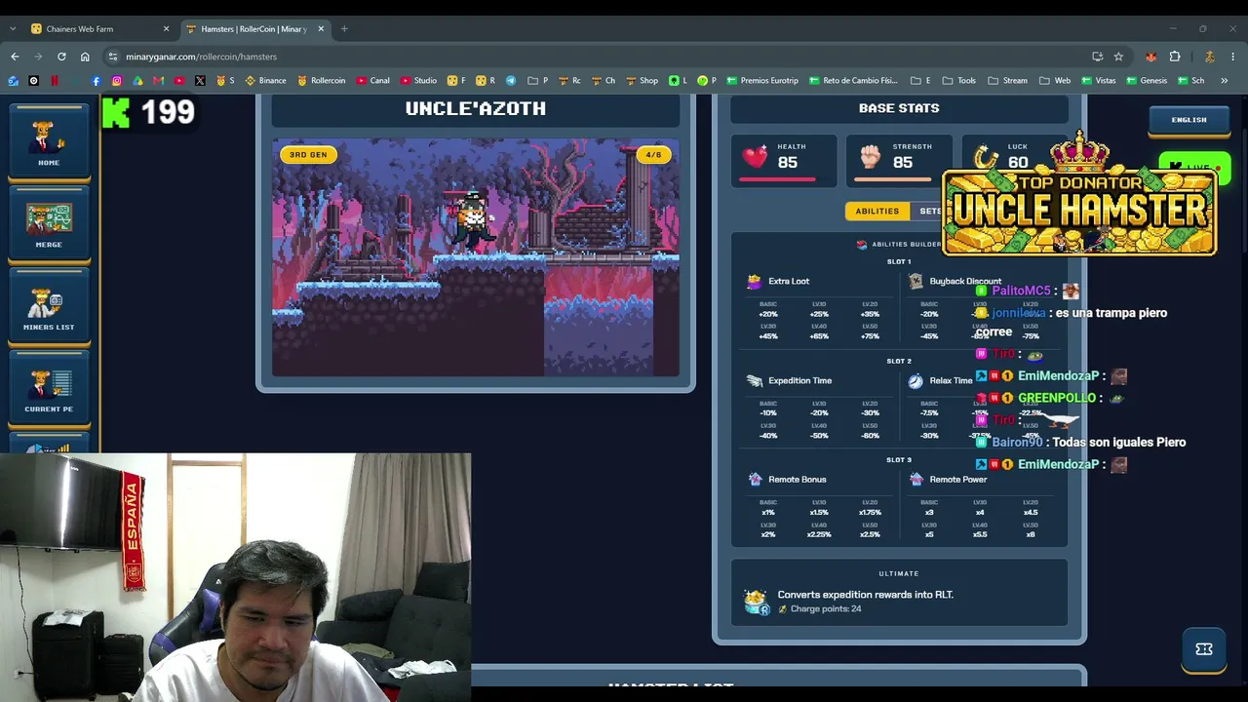The image size is (1248, 702).
Task: Open the Miners List in the sidebar
Action: pyautogui.click(x=49, y=307)
